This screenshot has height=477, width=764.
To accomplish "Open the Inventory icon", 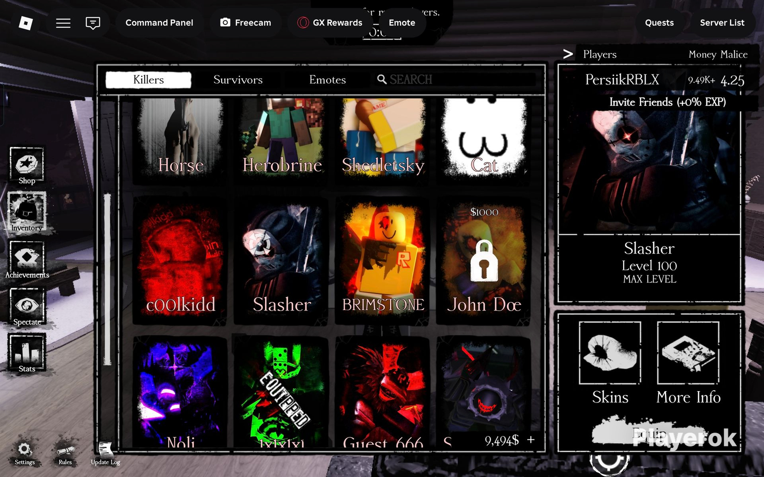I will click(x=27, y=212).
